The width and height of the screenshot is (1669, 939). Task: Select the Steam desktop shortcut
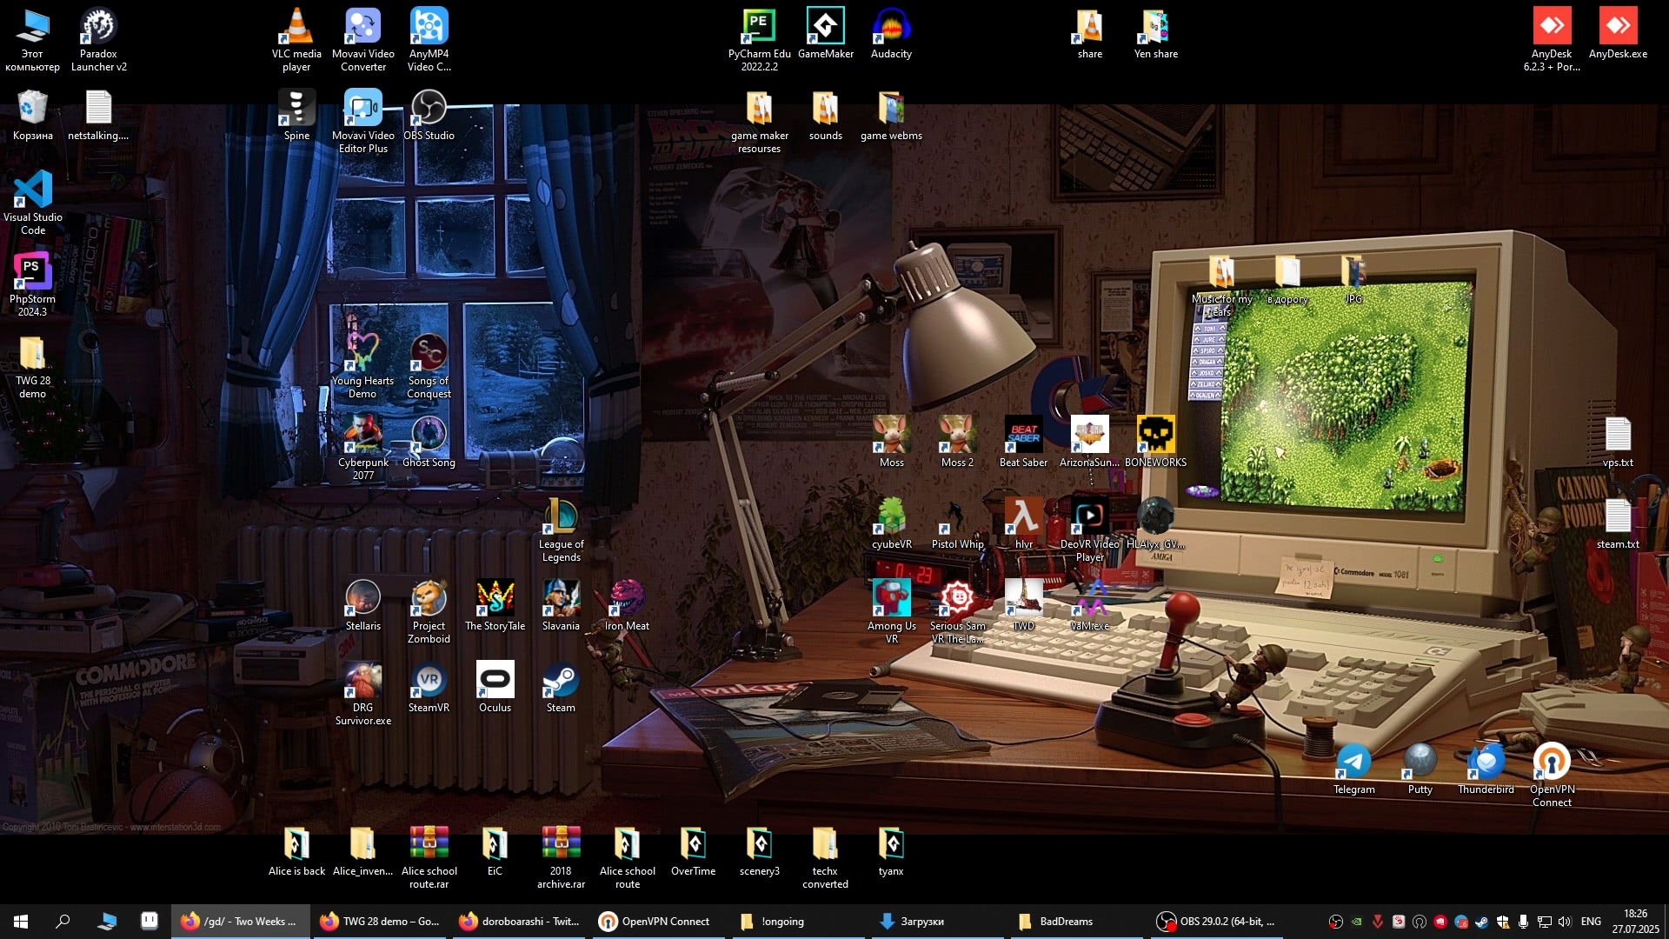(561, 681)
